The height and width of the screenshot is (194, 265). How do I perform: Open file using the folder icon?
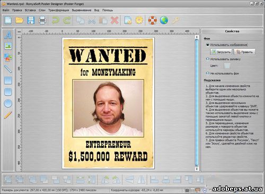click(19, 20)
